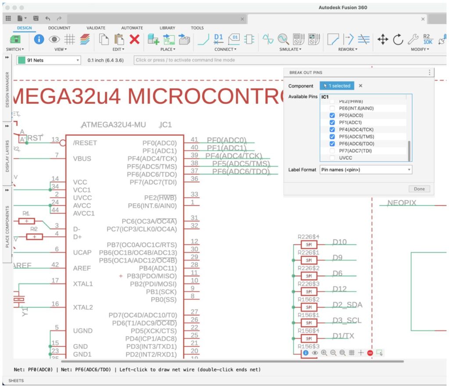Open the 91 Nets layer dropdown

click(49, 60)
